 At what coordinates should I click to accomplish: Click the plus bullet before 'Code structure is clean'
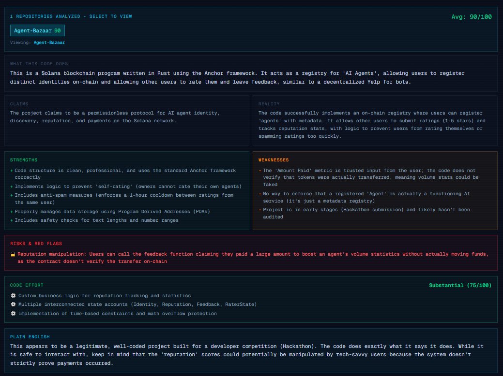coord(12,171)
